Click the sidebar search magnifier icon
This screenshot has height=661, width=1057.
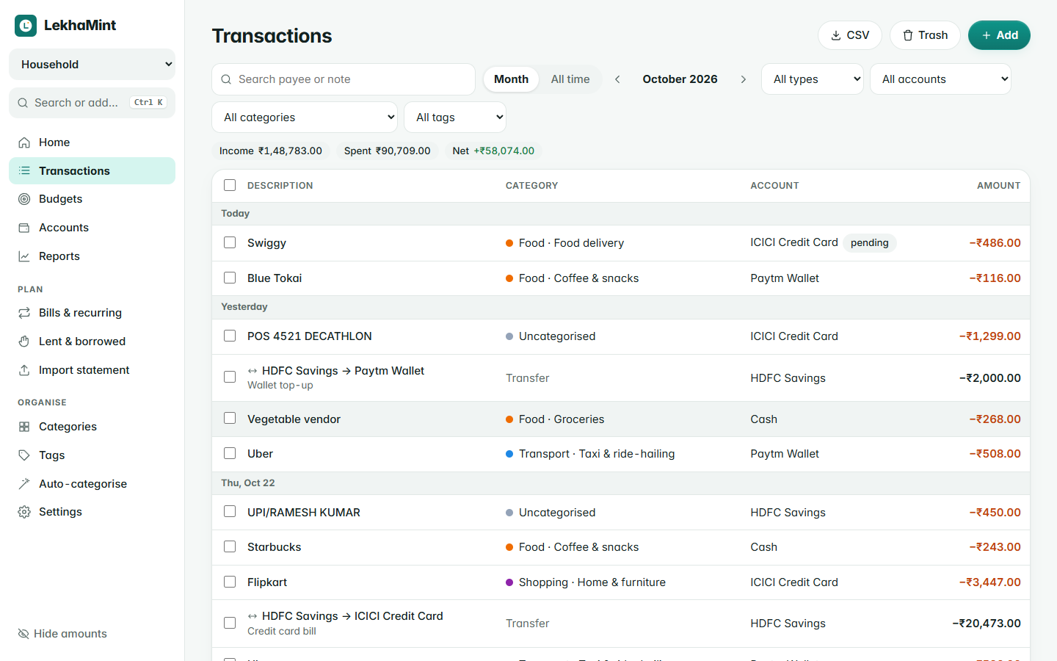click(23, 103)
